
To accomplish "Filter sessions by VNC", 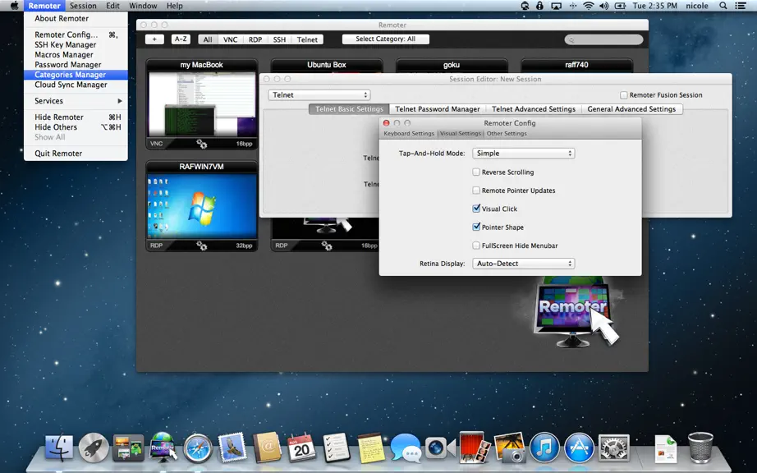I will 230,39.
